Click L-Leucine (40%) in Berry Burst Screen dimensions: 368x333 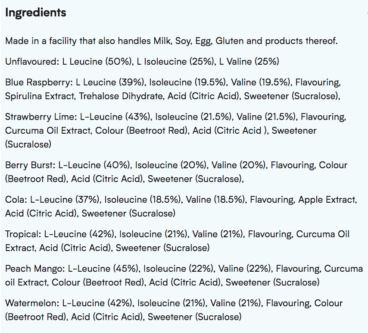[94, 165]
